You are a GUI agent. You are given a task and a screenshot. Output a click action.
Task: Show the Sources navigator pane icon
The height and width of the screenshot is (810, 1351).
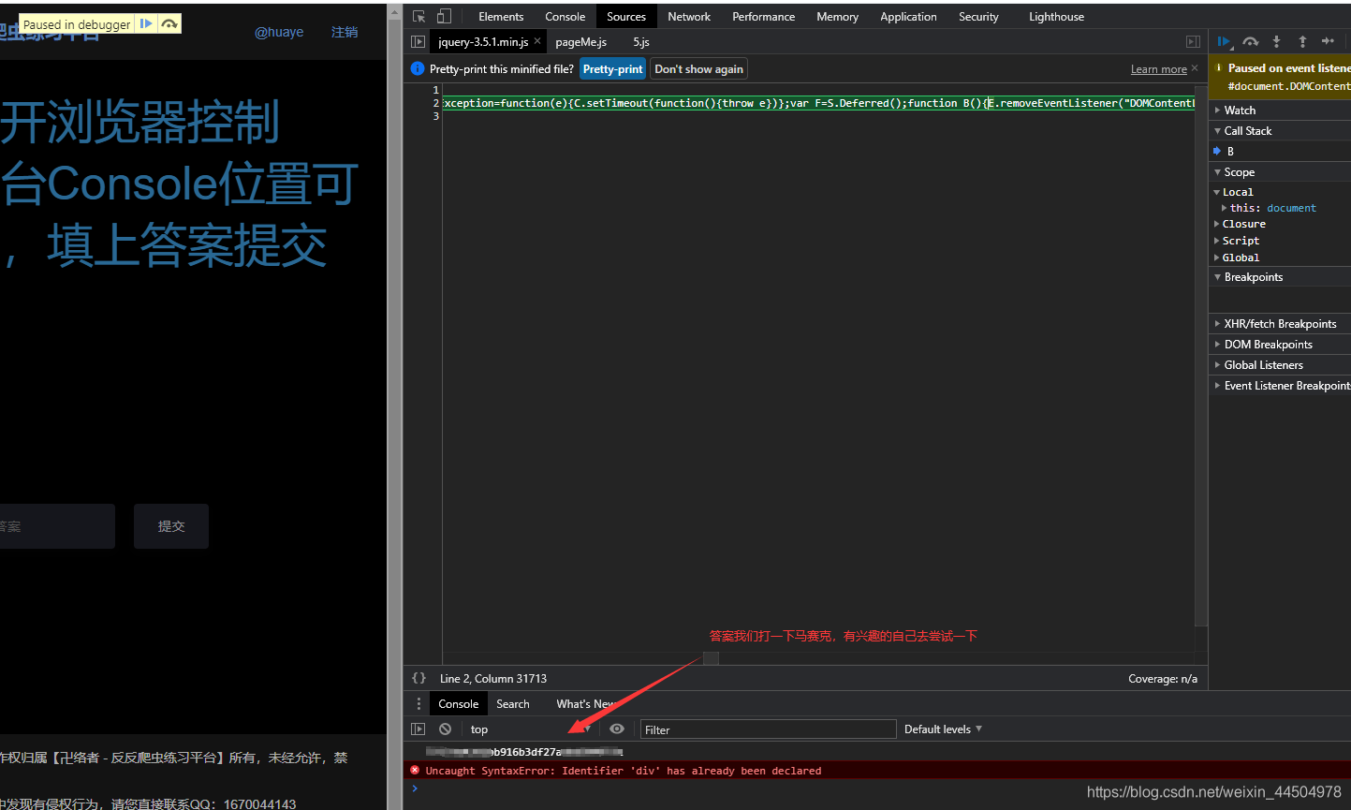418,42
